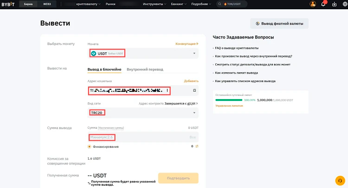Open the address book icon in wallet field

[x=194, y=90]
